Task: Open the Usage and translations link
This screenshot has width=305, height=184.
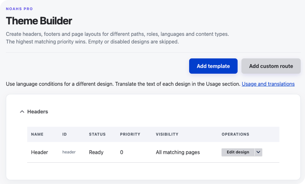Action: [268, 84]
